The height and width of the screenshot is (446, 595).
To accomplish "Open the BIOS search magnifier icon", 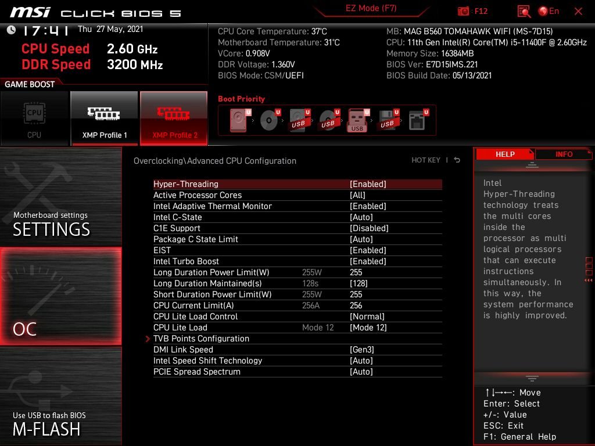I will pos(524,12).
